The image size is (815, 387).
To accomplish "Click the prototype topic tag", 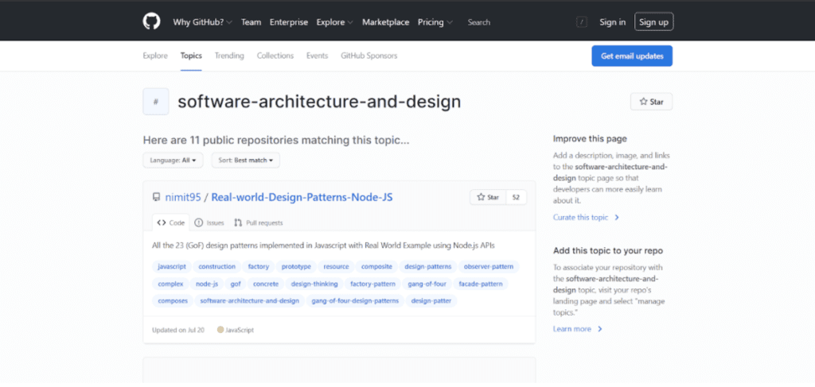I will click(x=296, y=267).
